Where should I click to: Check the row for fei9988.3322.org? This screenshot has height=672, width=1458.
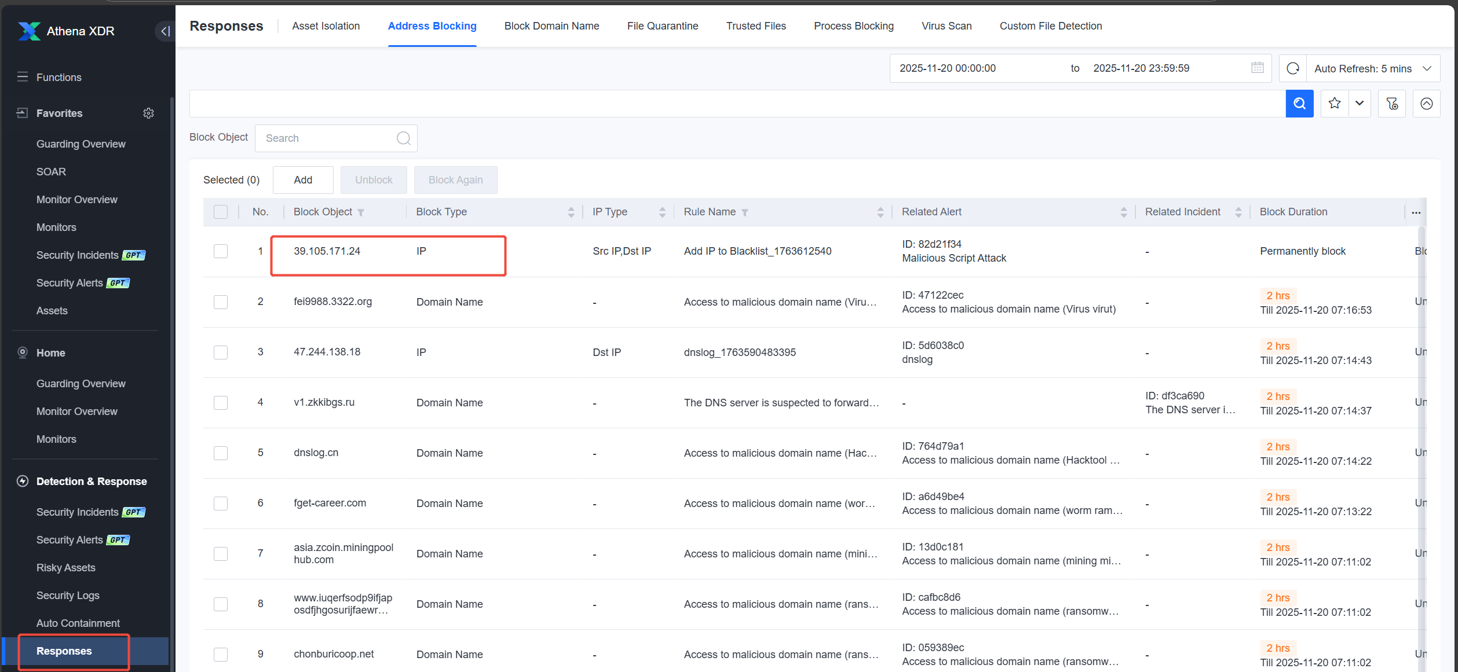coord(221,302)
